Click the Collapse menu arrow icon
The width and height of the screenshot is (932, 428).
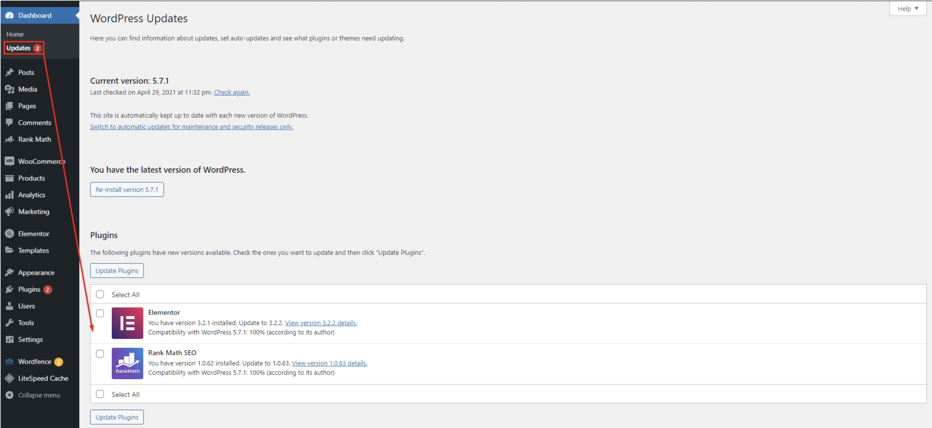pyautogui.click(x=10, y=395)
